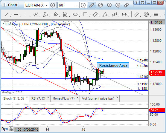
Task: Click the 15 date axis label
Action: tap(83, 129)
